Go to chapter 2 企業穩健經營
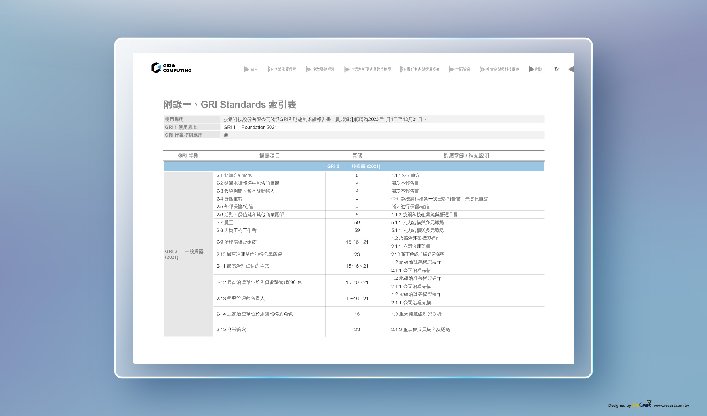This screenshot has width=707, height=416. 320,69
